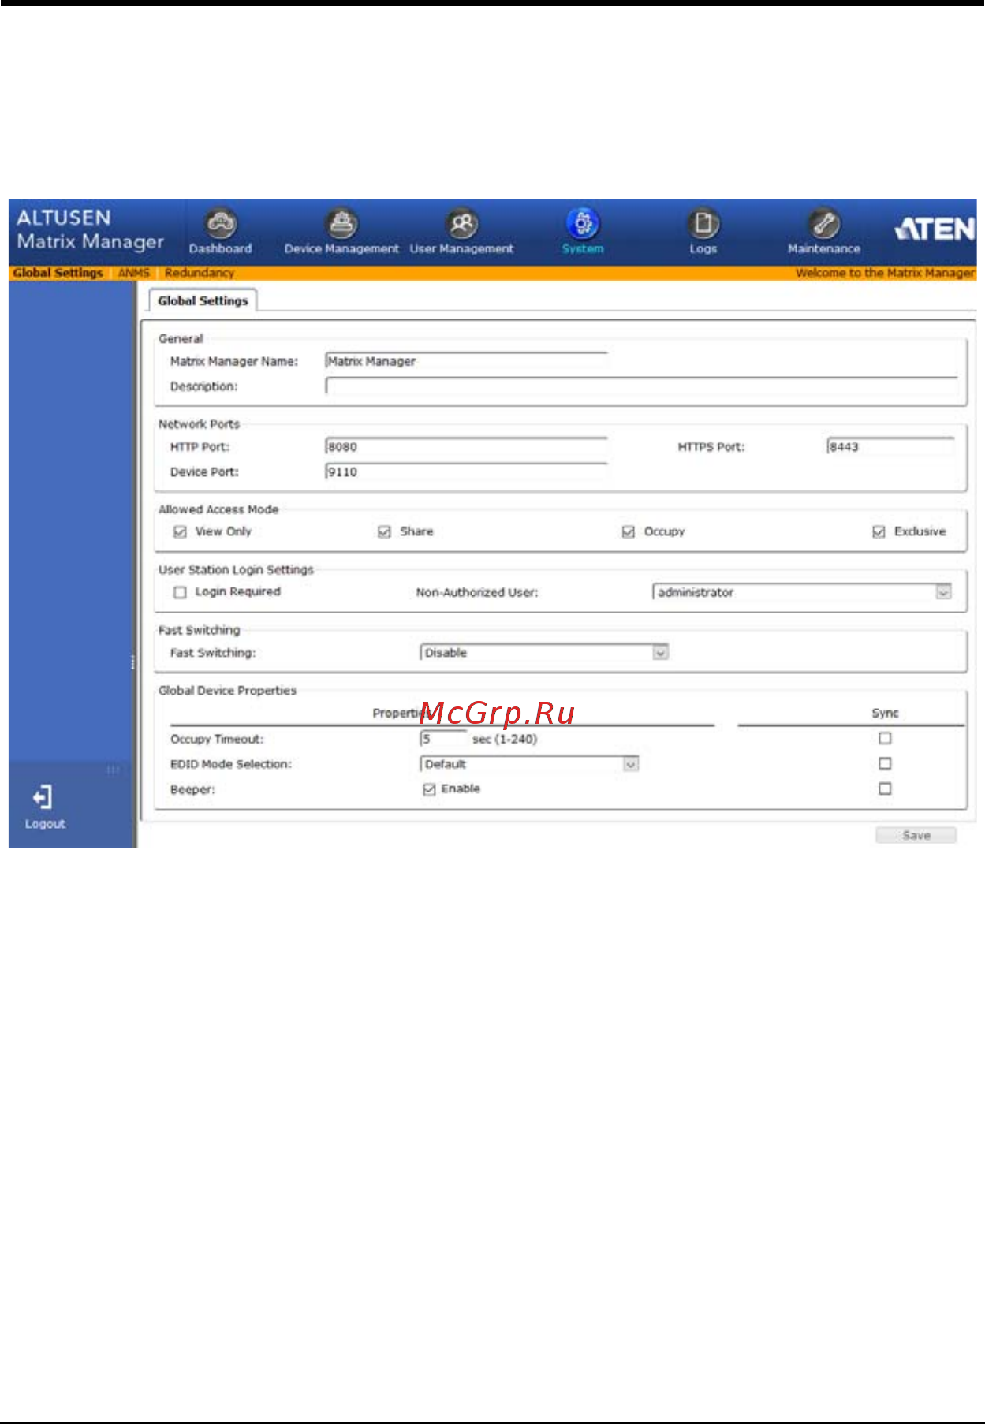985x1424 pixels.
Task: Click the 'Non-Authorized User:' label
Action: [x=477, y=593]
